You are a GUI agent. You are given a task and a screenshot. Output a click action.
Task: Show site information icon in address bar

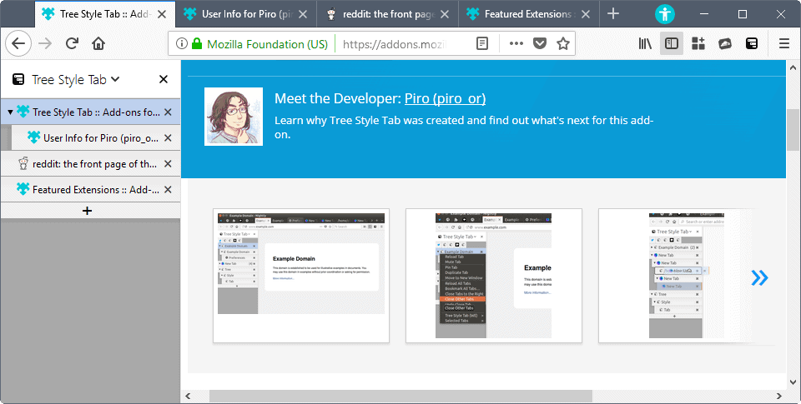coord(181,44)
